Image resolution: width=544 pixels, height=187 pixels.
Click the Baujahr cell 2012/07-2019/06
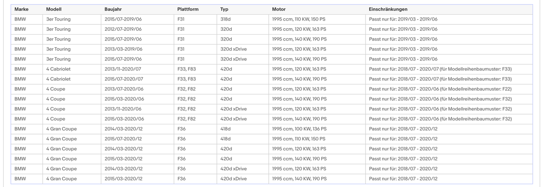click(123, 29)
